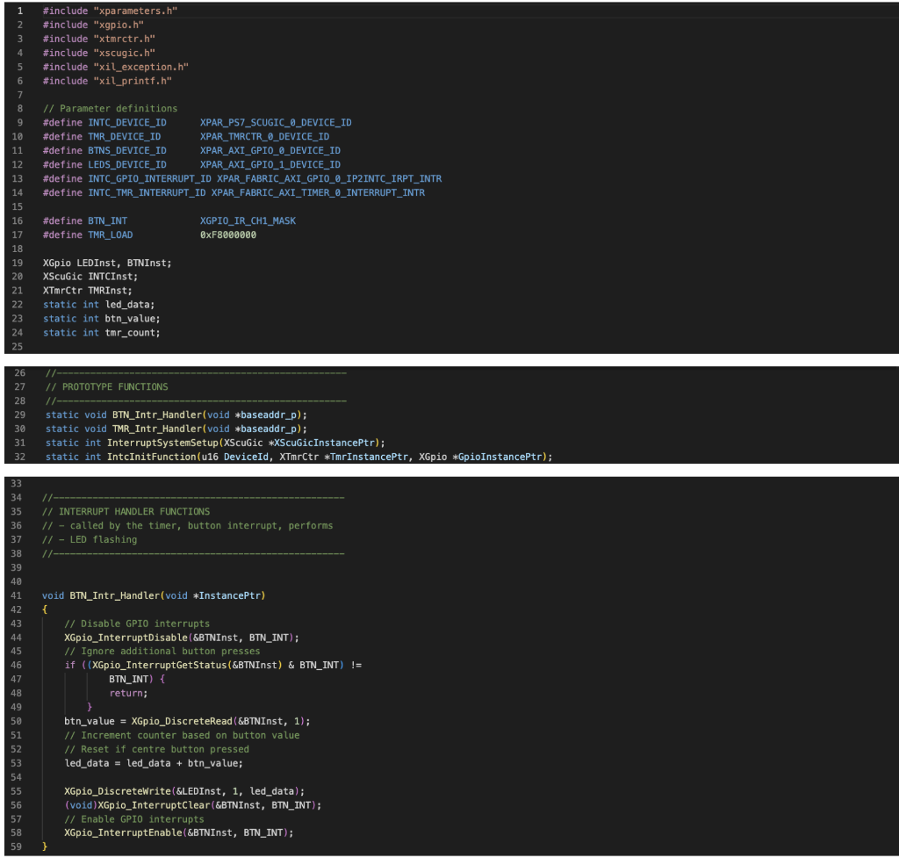Click the return statement inside BTN_Intr_Handler

[126, 693]
